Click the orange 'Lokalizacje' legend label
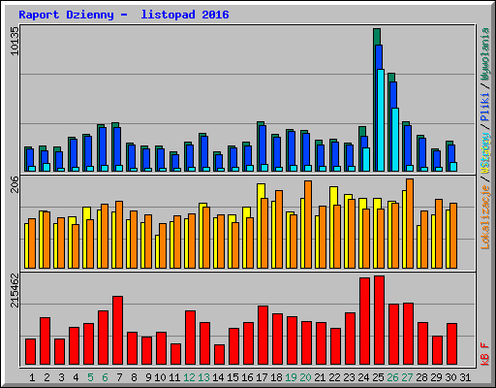 pyautogui.click(x=485, y=217)
